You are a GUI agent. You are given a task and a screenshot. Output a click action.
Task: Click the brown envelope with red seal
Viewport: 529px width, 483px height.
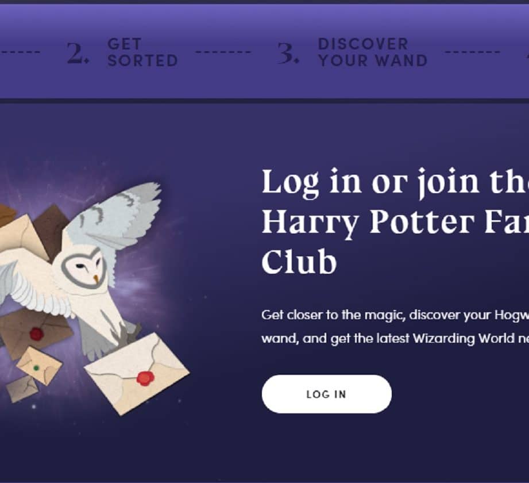tap(34, 333)
